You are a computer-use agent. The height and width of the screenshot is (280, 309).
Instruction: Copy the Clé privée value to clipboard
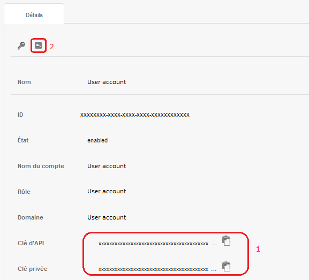pos(226,266)
